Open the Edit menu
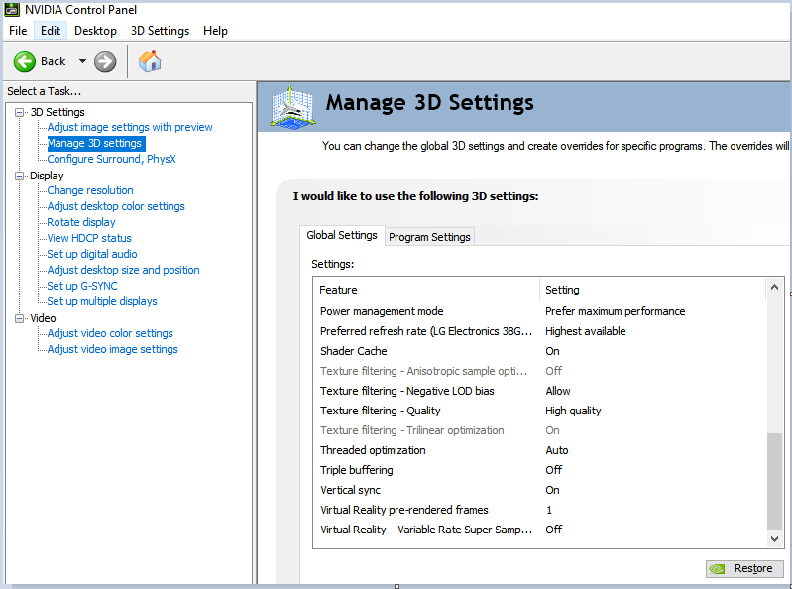The width and height of the screenshot is (792, 589). pos(51,31)
